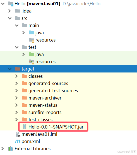Expand maven-archiver folder chevron
The width and height of the screenshot is (137, 155).
[16, 98]
